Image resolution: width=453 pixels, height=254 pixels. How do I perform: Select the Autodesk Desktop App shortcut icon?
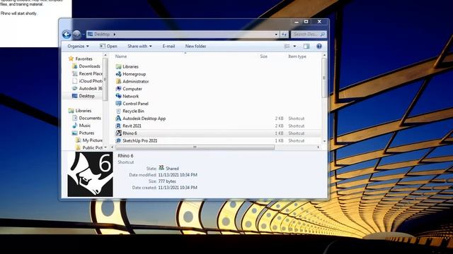118,119
